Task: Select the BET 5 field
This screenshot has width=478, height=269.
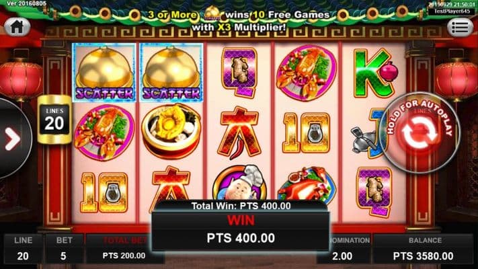Action: coord(64,249)
